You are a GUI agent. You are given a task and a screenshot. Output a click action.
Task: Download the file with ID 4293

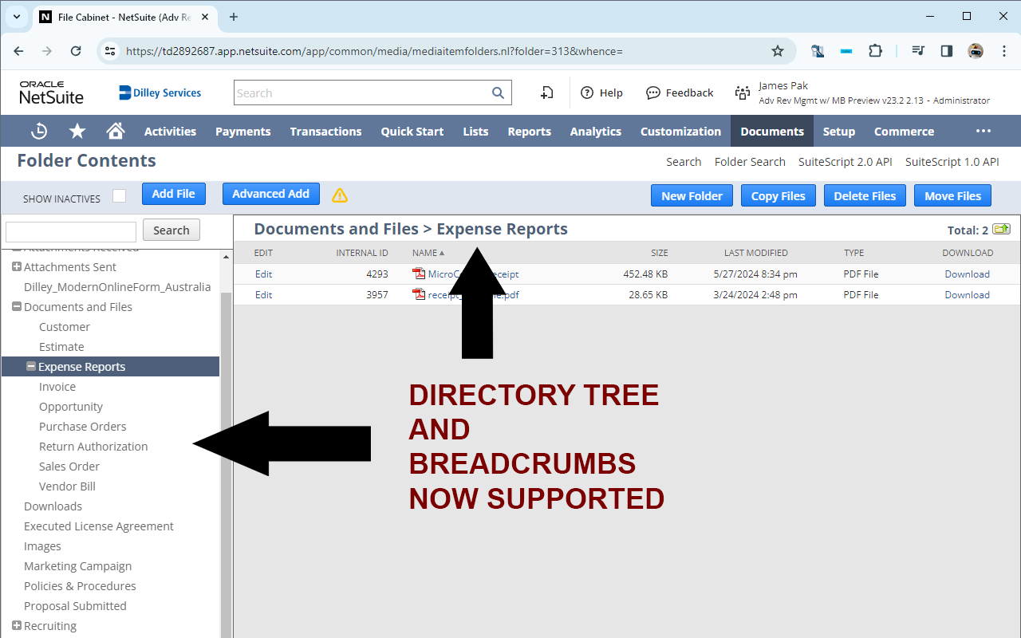pyautogui.click(x=967, y=274)
